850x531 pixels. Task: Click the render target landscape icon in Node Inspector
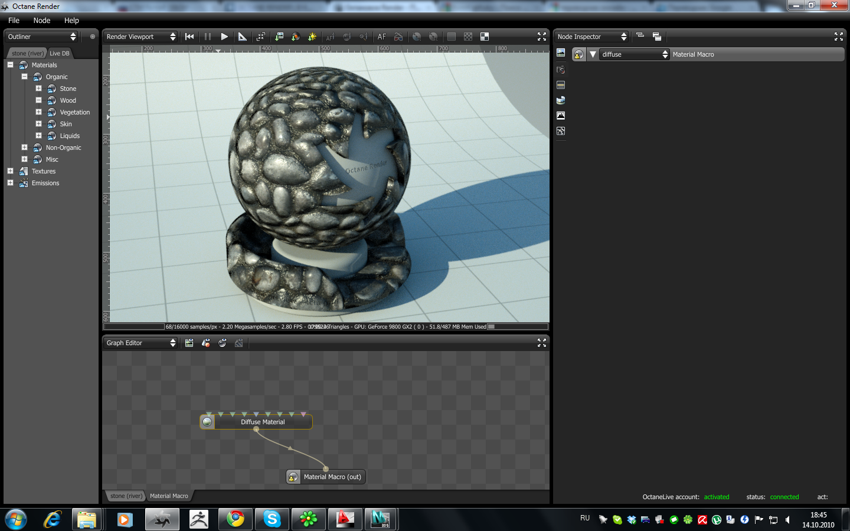(x=561, y=53)
